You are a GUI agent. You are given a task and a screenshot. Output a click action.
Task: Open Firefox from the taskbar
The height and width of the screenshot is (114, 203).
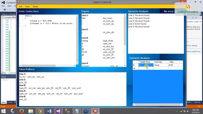click(22, 111)
